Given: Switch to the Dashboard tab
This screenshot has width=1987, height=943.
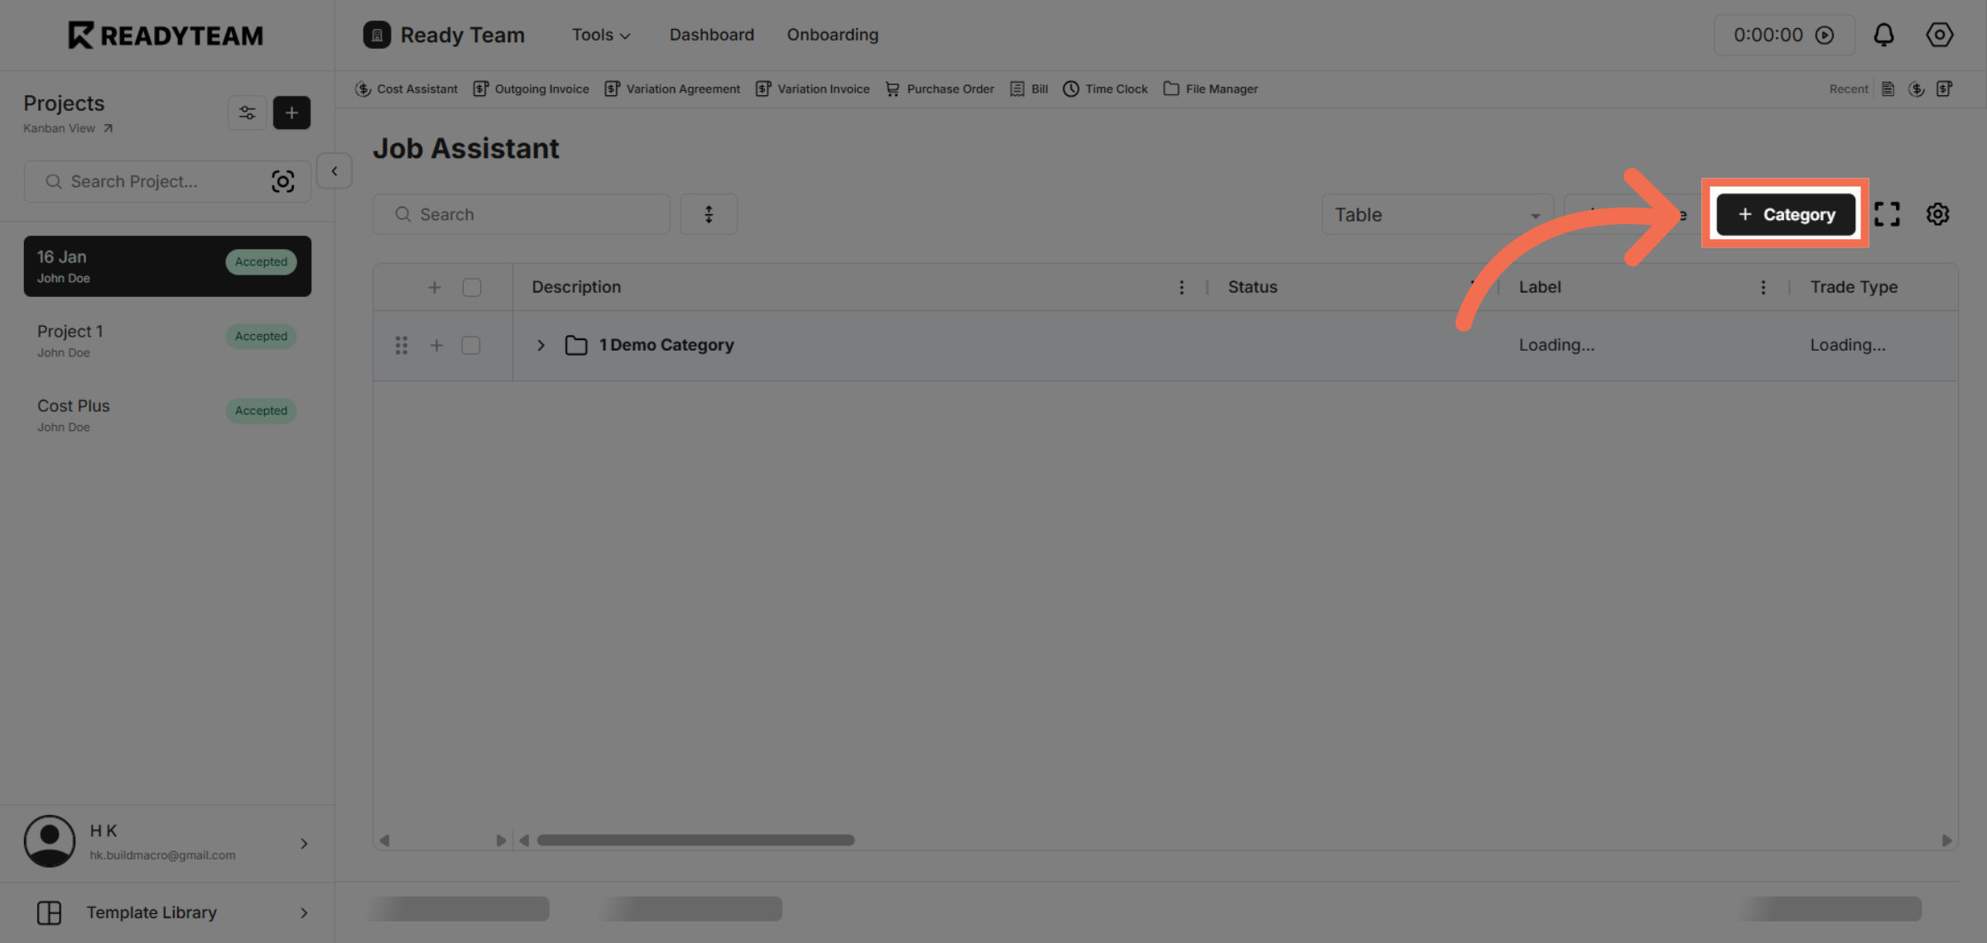Looking at the screenshot, I should tap(711, 35).
